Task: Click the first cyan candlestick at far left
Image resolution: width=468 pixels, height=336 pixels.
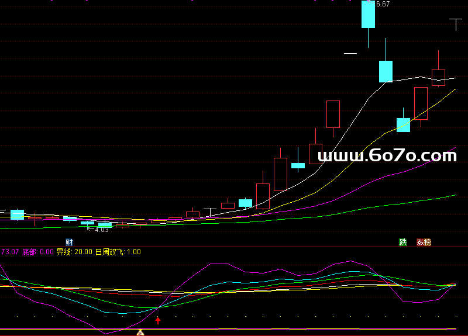Action: pyautogui.click(x=17, y=214)
